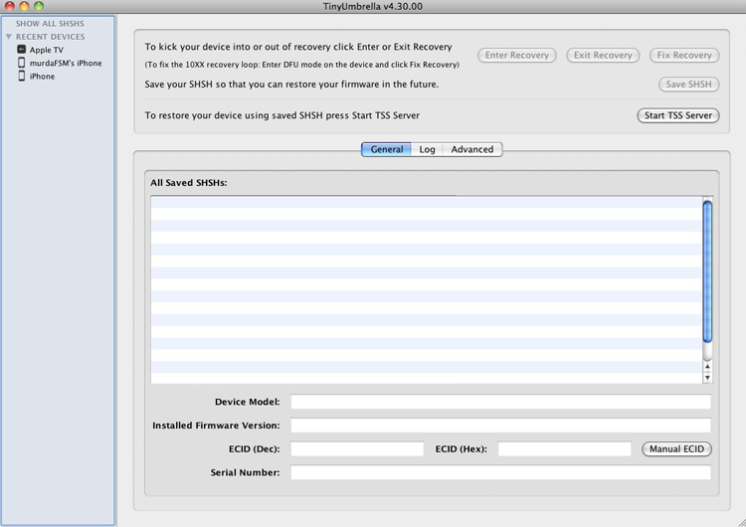Image resolution: width=746 pixels, height=527 pixels.
Task: Click the Apple TV device icon
Action: [x=22, y=49]
